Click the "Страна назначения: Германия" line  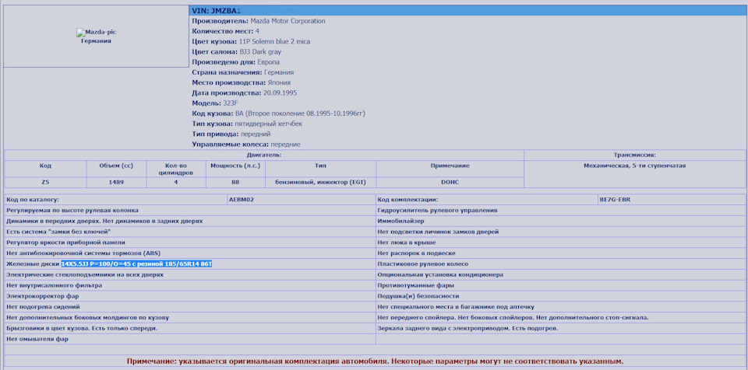[x=243, y=72]
